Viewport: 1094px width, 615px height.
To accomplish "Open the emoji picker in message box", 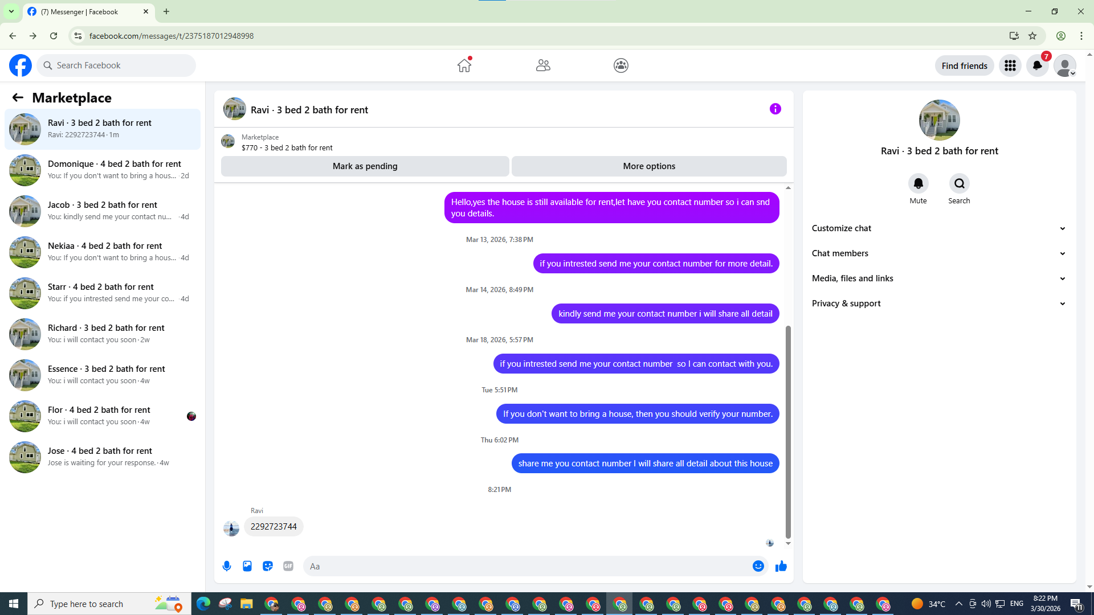I will (758, 566).
